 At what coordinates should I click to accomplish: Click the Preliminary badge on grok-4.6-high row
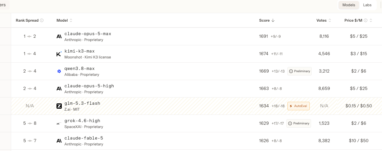coord(299,123)
